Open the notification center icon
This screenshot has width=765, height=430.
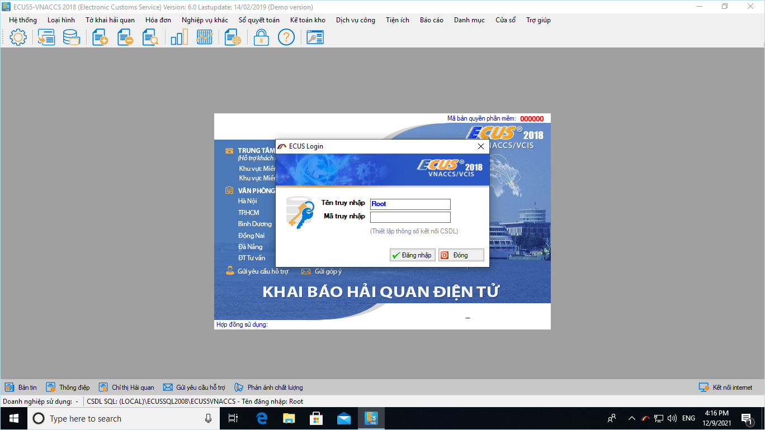click(747, 418)
